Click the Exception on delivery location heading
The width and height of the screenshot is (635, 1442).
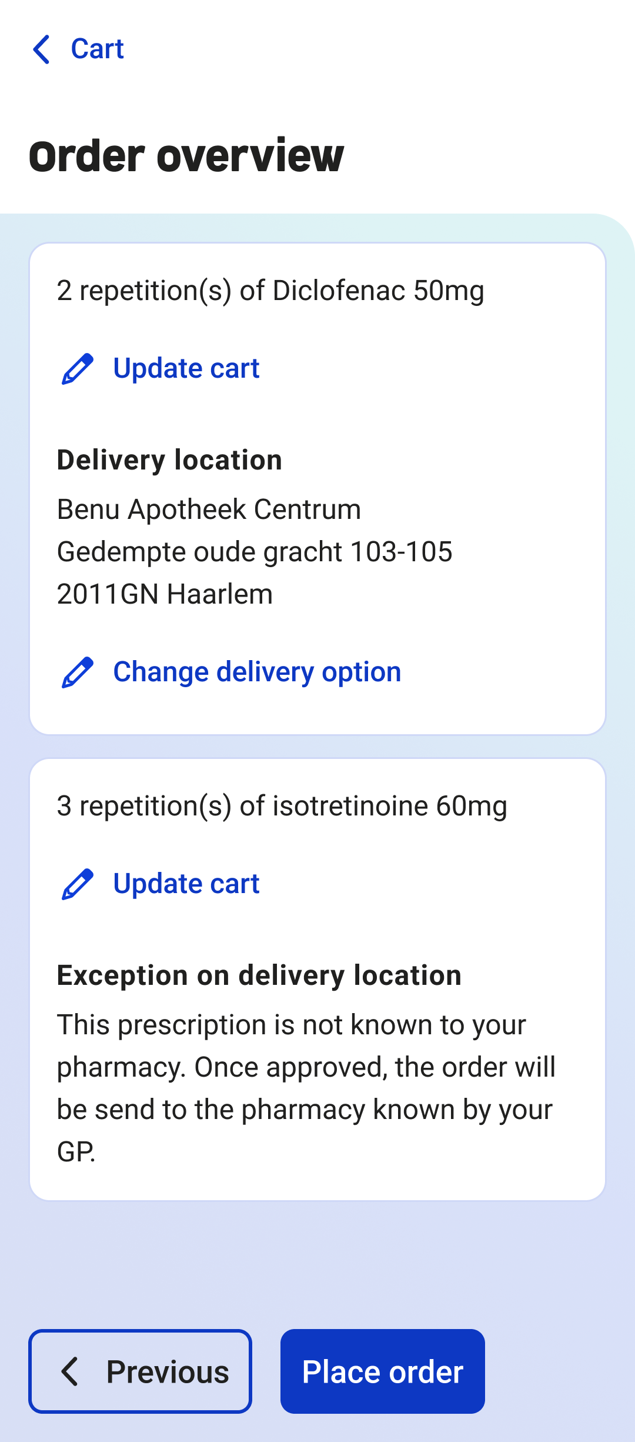[x=259, y=975]
